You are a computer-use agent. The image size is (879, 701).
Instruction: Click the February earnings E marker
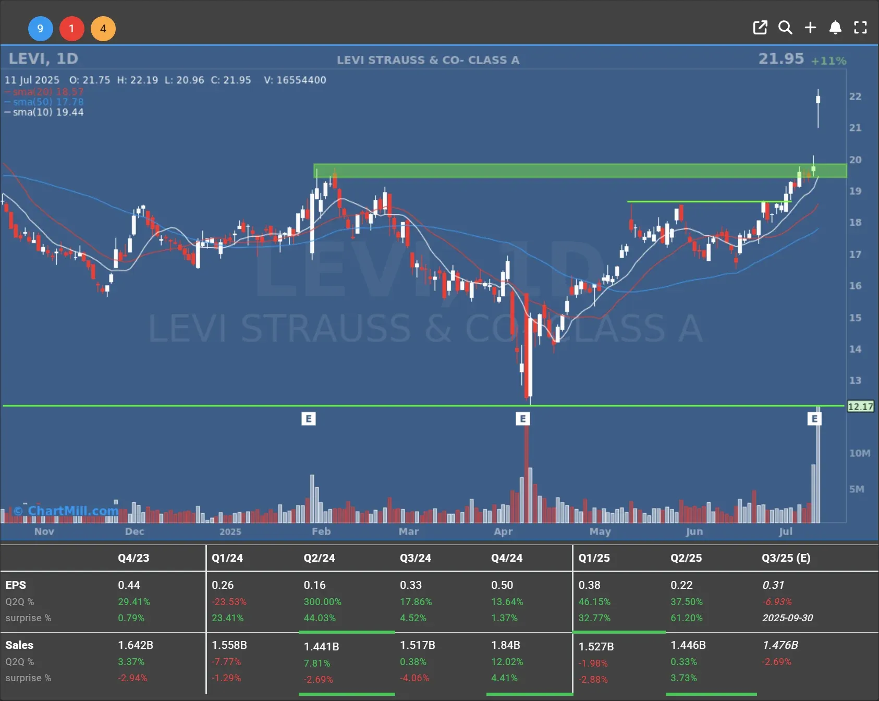(309, 418)
